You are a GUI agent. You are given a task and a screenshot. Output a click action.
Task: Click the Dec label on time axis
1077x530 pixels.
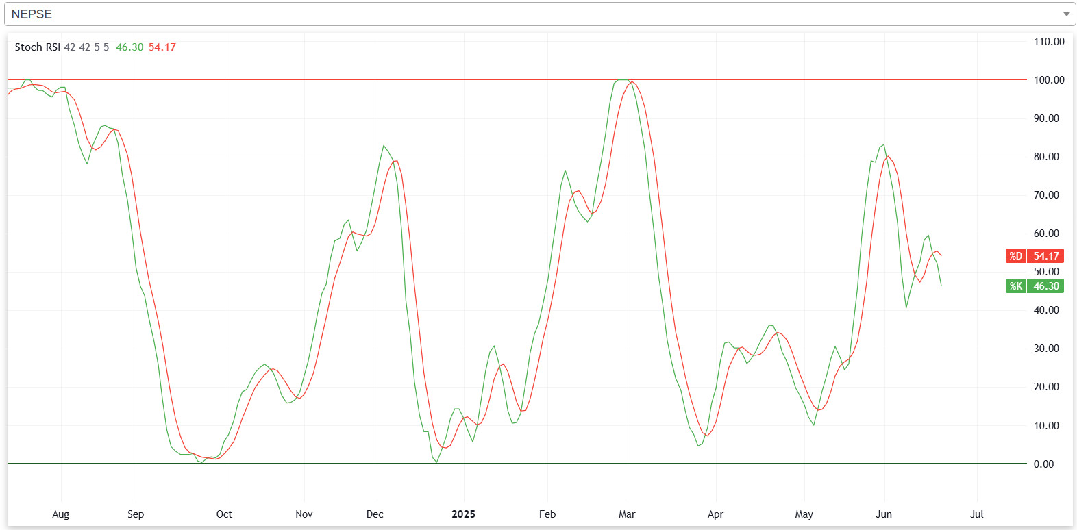coord(375,514)
